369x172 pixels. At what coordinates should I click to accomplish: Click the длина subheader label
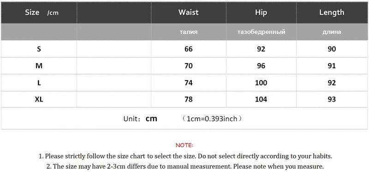point(332,32)
